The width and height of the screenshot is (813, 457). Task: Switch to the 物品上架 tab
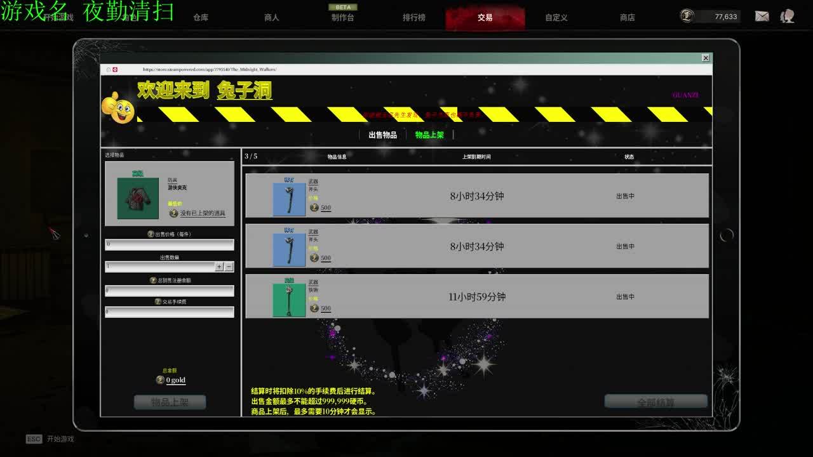tap(429, 135)
